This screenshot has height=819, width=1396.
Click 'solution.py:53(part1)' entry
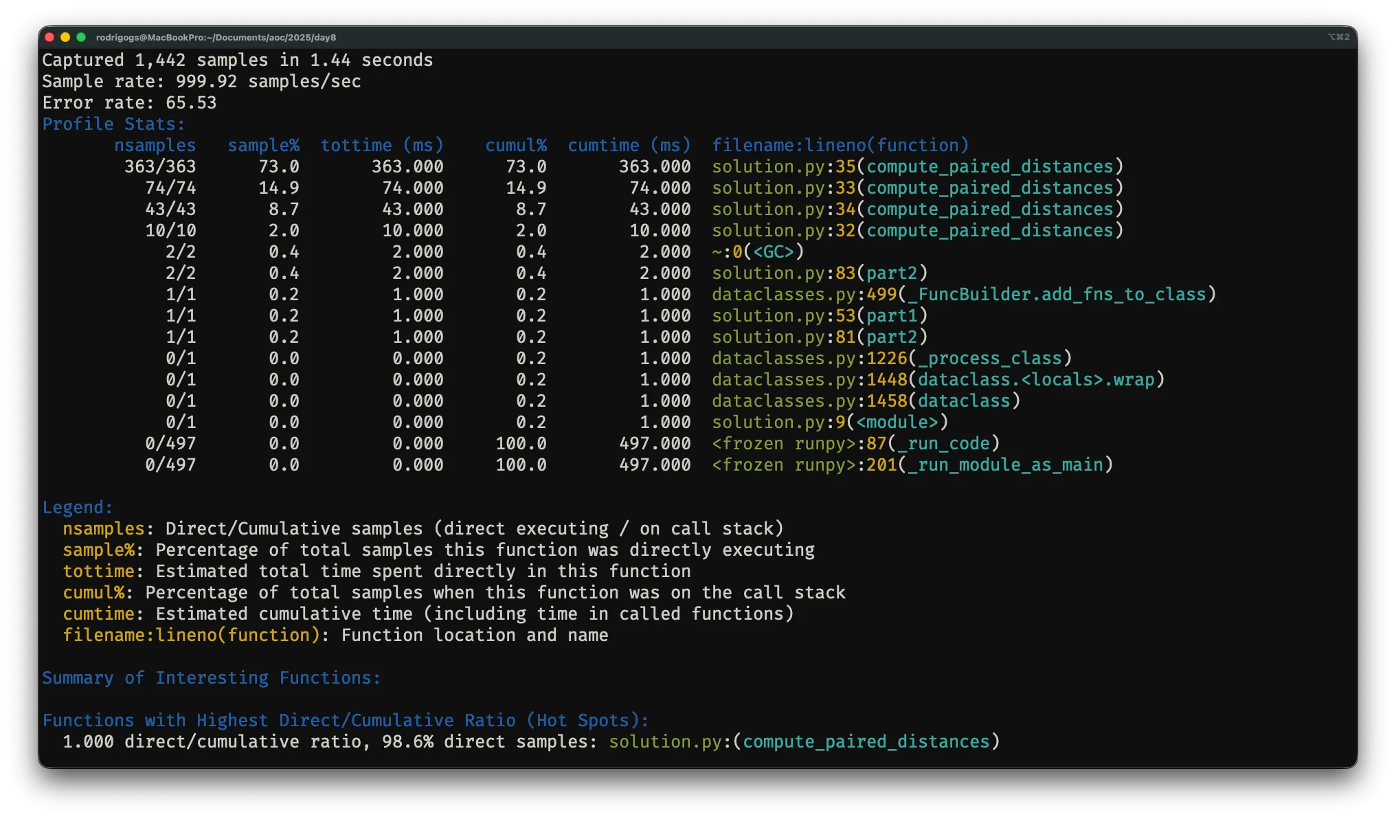[820, 316]
